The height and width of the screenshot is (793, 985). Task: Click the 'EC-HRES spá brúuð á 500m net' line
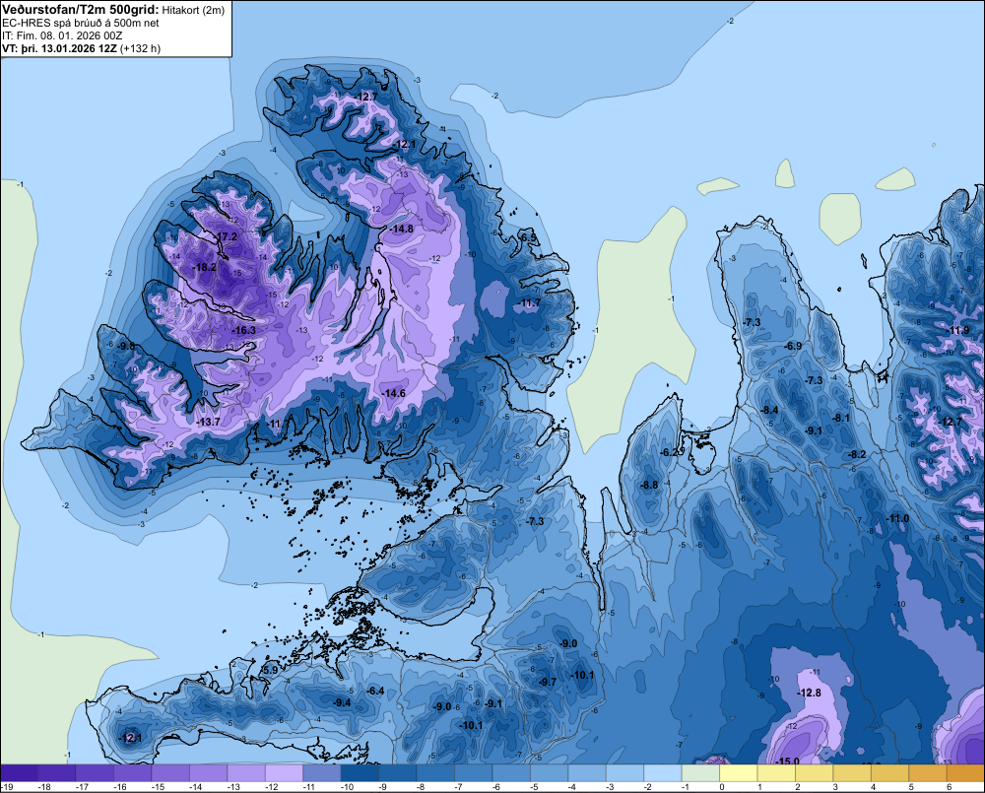81,23
